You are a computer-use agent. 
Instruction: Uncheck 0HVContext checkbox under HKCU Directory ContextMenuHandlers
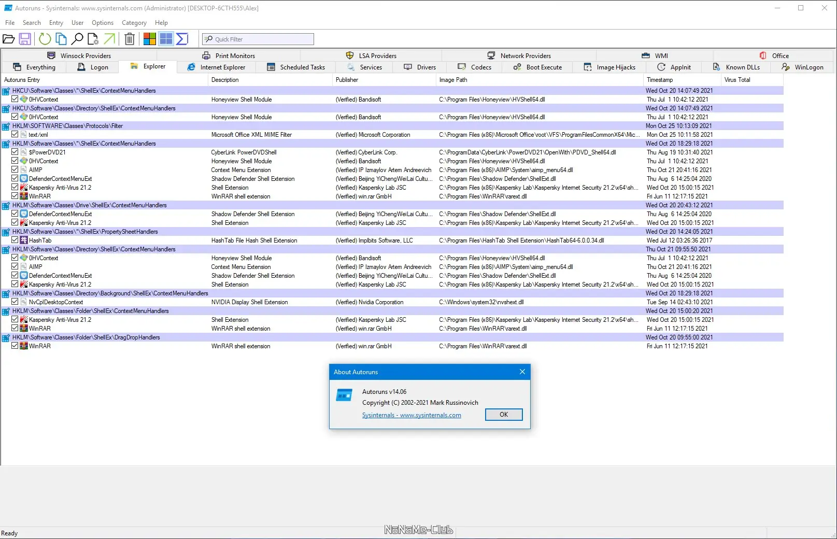click(15, 117)
